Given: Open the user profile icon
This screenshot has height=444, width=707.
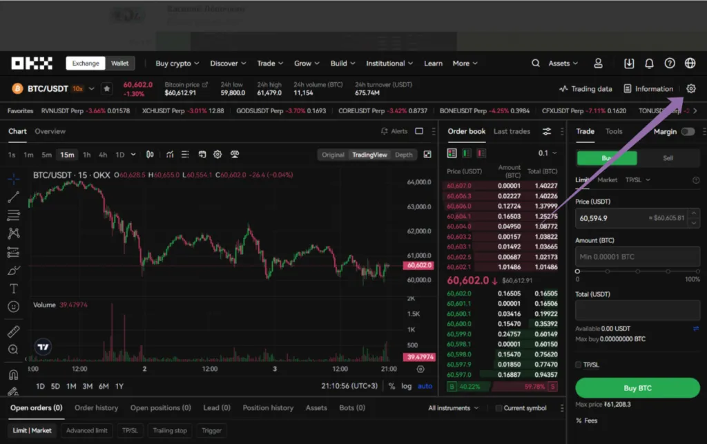Looking at the screenshot, I should click(599, 64).
